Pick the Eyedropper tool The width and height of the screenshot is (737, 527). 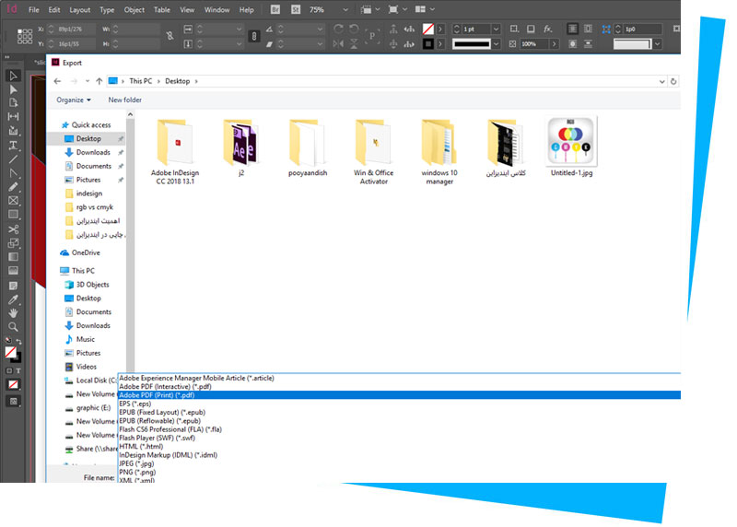pos(13,299)
